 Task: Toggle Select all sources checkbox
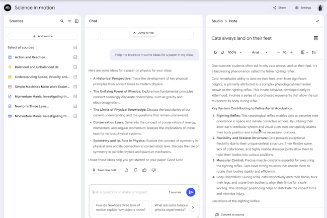[x=75, y=47]
